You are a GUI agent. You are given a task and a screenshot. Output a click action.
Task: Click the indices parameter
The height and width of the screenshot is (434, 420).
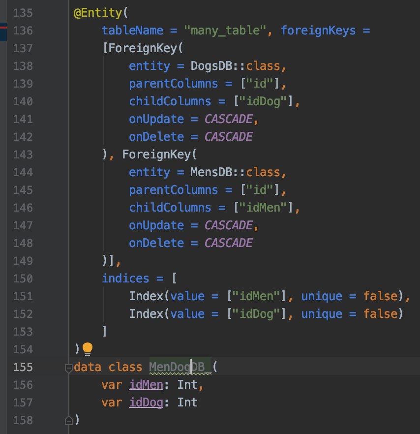[x=125, y=279]
